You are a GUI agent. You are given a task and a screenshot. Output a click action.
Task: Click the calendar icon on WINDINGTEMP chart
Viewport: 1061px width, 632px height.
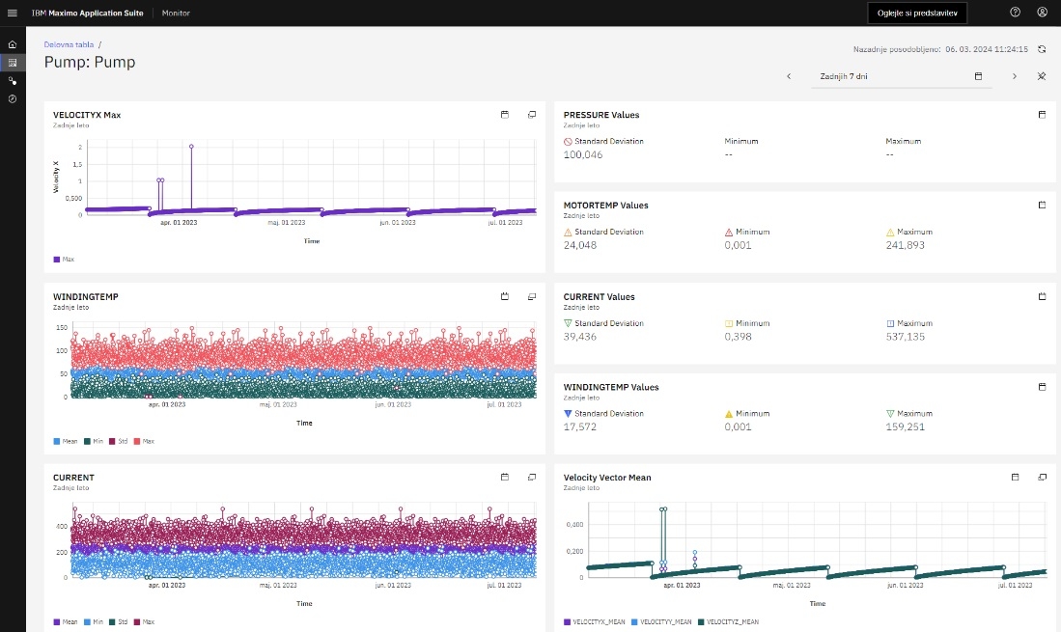tap(504, 296)
